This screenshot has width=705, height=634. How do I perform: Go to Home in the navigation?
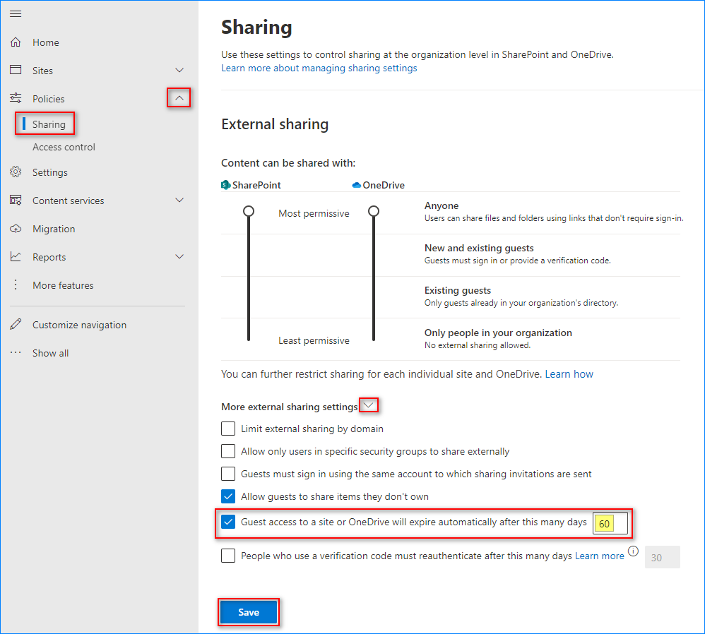point(46,42)
